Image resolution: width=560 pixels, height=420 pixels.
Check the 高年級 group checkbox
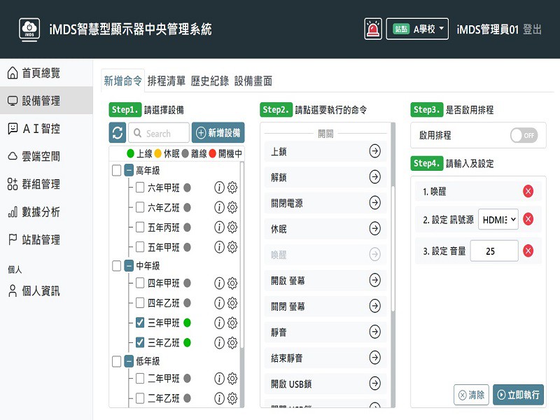click(116, 170)
